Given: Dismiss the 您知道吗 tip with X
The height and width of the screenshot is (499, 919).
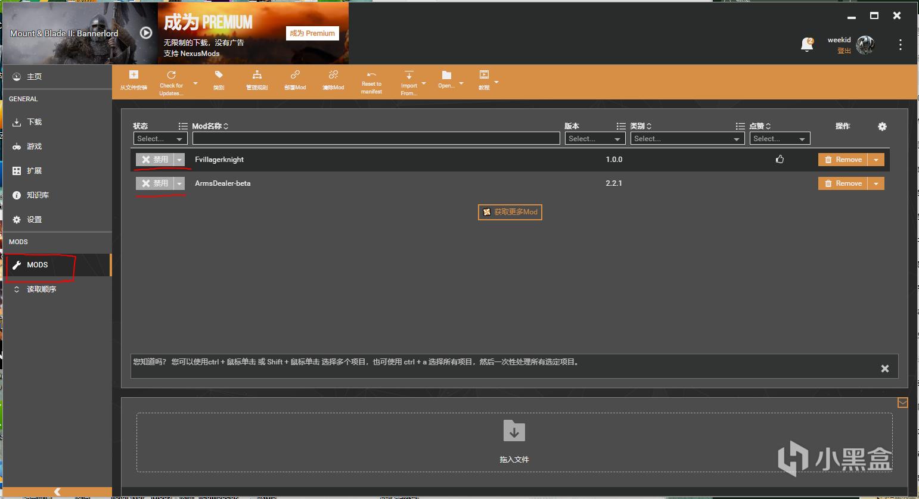Looking at the screenshot, I should pyautogui.click(x=885, y=369).
